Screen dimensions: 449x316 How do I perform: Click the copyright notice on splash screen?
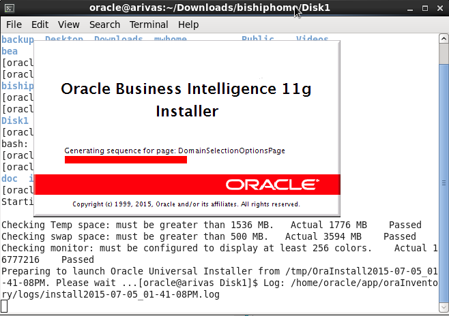point(186,204)
